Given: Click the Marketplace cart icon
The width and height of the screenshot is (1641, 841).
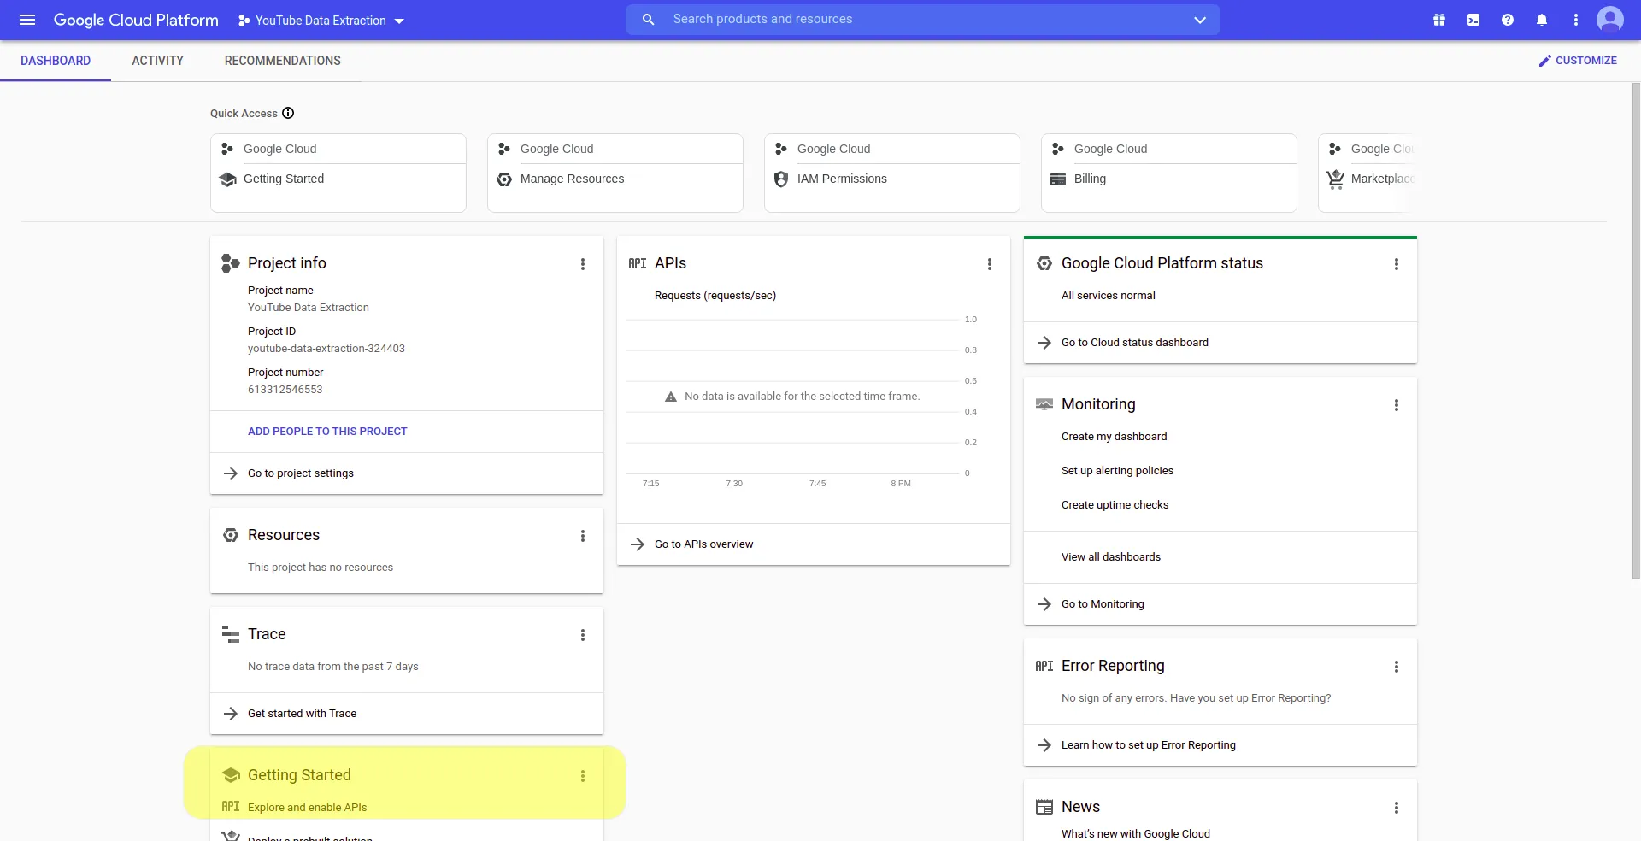Looking at the screenshot, I should coord(1335,179).
